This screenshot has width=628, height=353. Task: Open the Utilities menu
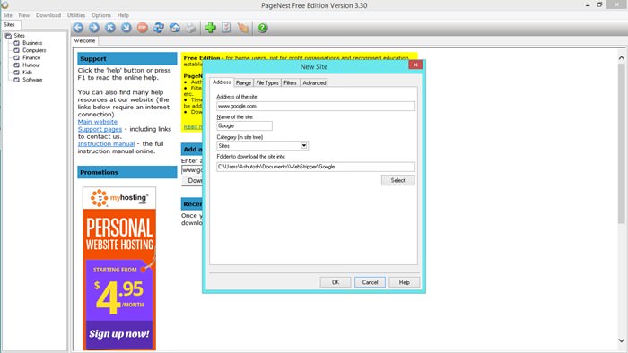click(76, 15)
